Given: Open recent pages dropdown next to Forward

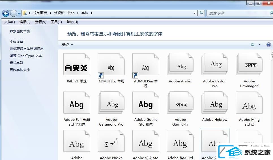Looking at the screenshot, I should coord(19,13).
